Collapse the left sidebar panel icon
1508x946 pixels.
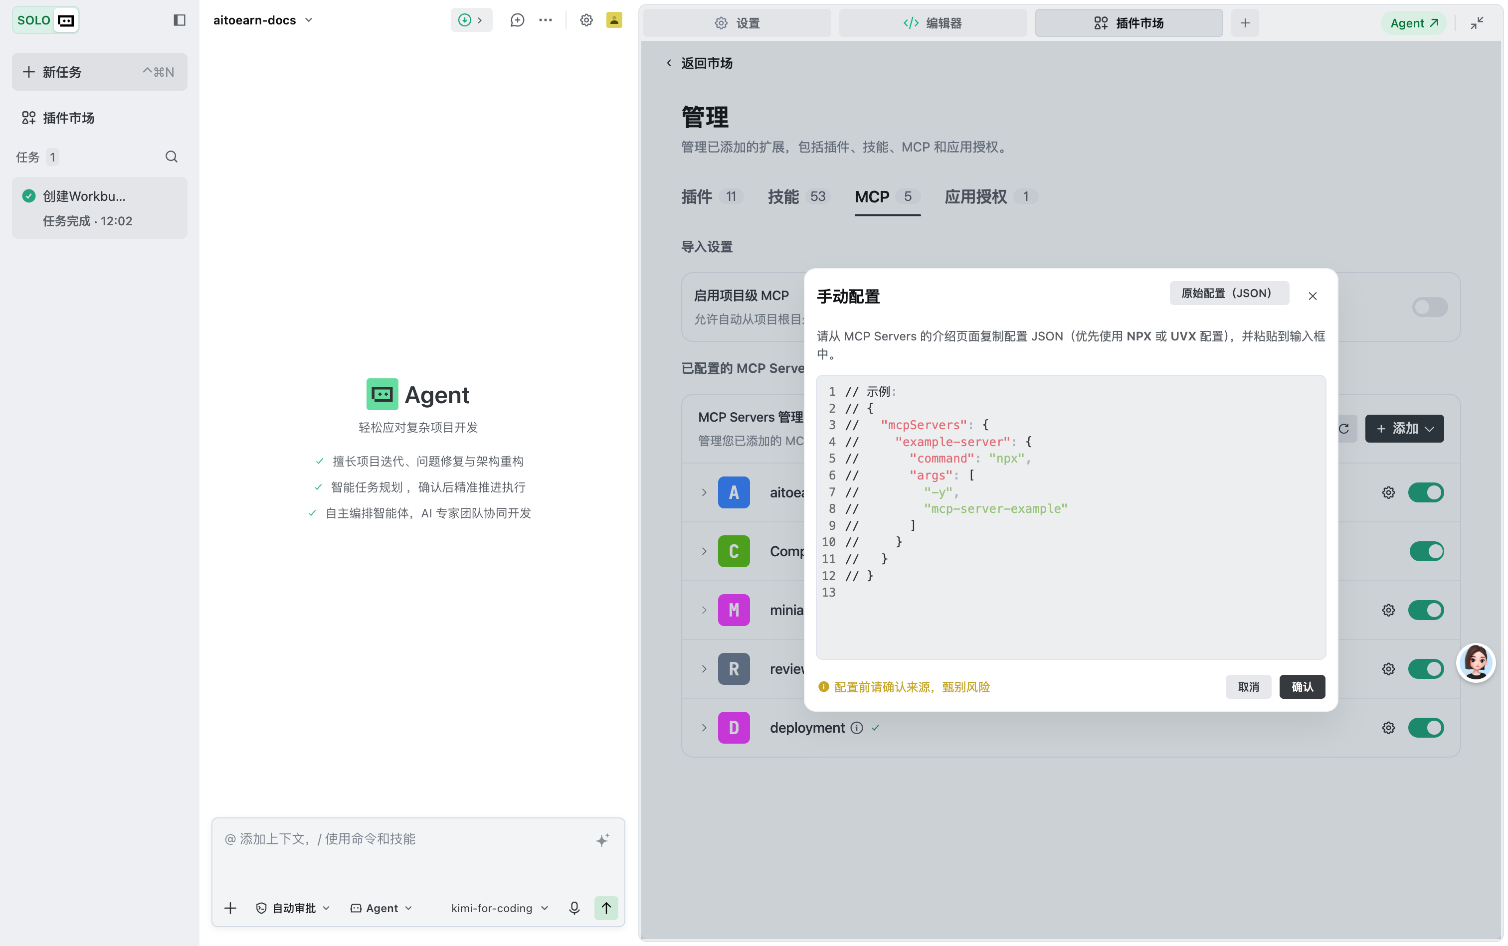(x=179, y=20)
